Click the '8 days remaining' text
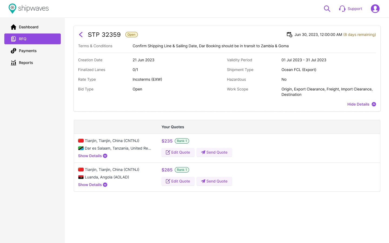 pos(360,35)
